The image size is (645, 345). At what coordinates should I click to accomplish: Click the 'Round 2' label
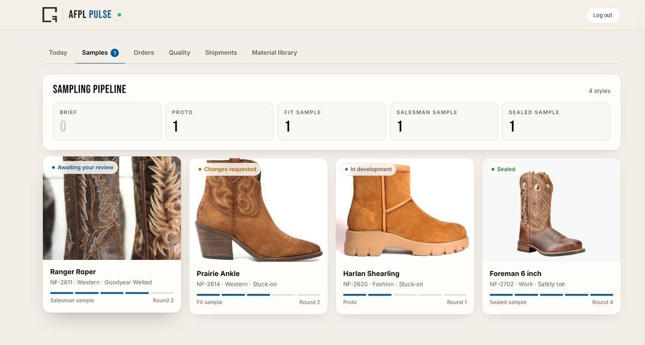click(310, 302)
